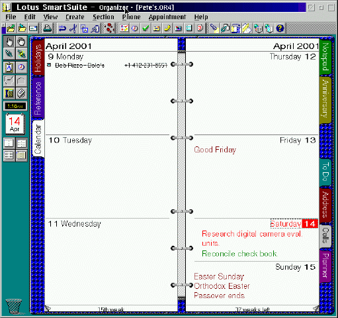Click the yellow telephone handset toolbar icon
The image size is (338, 318).
pos(167,28)
